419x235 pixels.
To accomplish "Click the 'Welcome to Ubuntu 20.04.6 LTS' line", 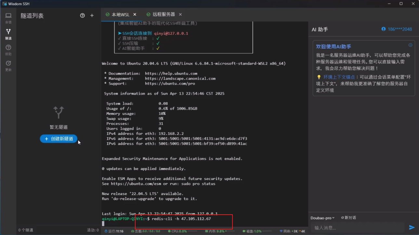I will pos(194,64).
